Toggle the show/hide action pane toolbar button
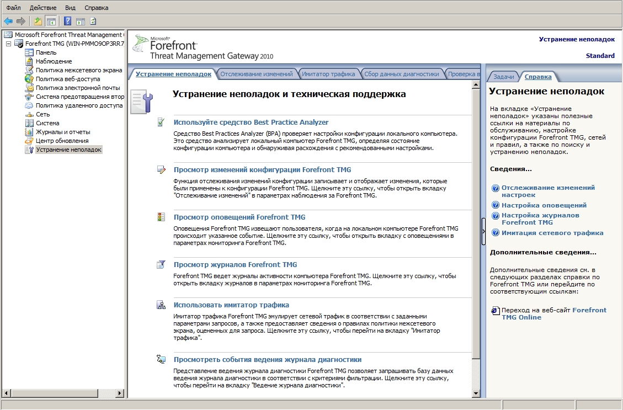Viewport: 623px width, 410px height. coord(80,21)
